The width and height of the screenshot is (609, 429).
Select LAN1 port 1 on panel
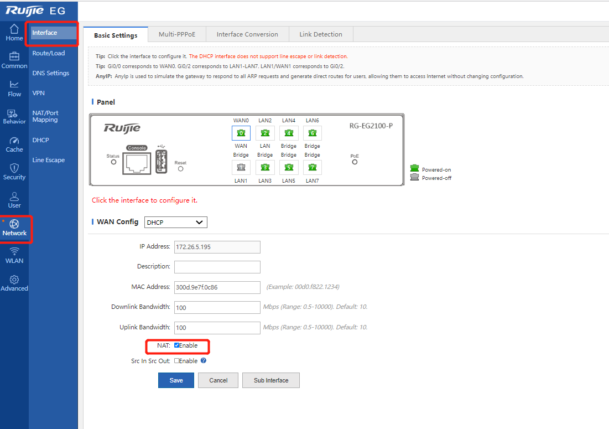coord(241,168)
